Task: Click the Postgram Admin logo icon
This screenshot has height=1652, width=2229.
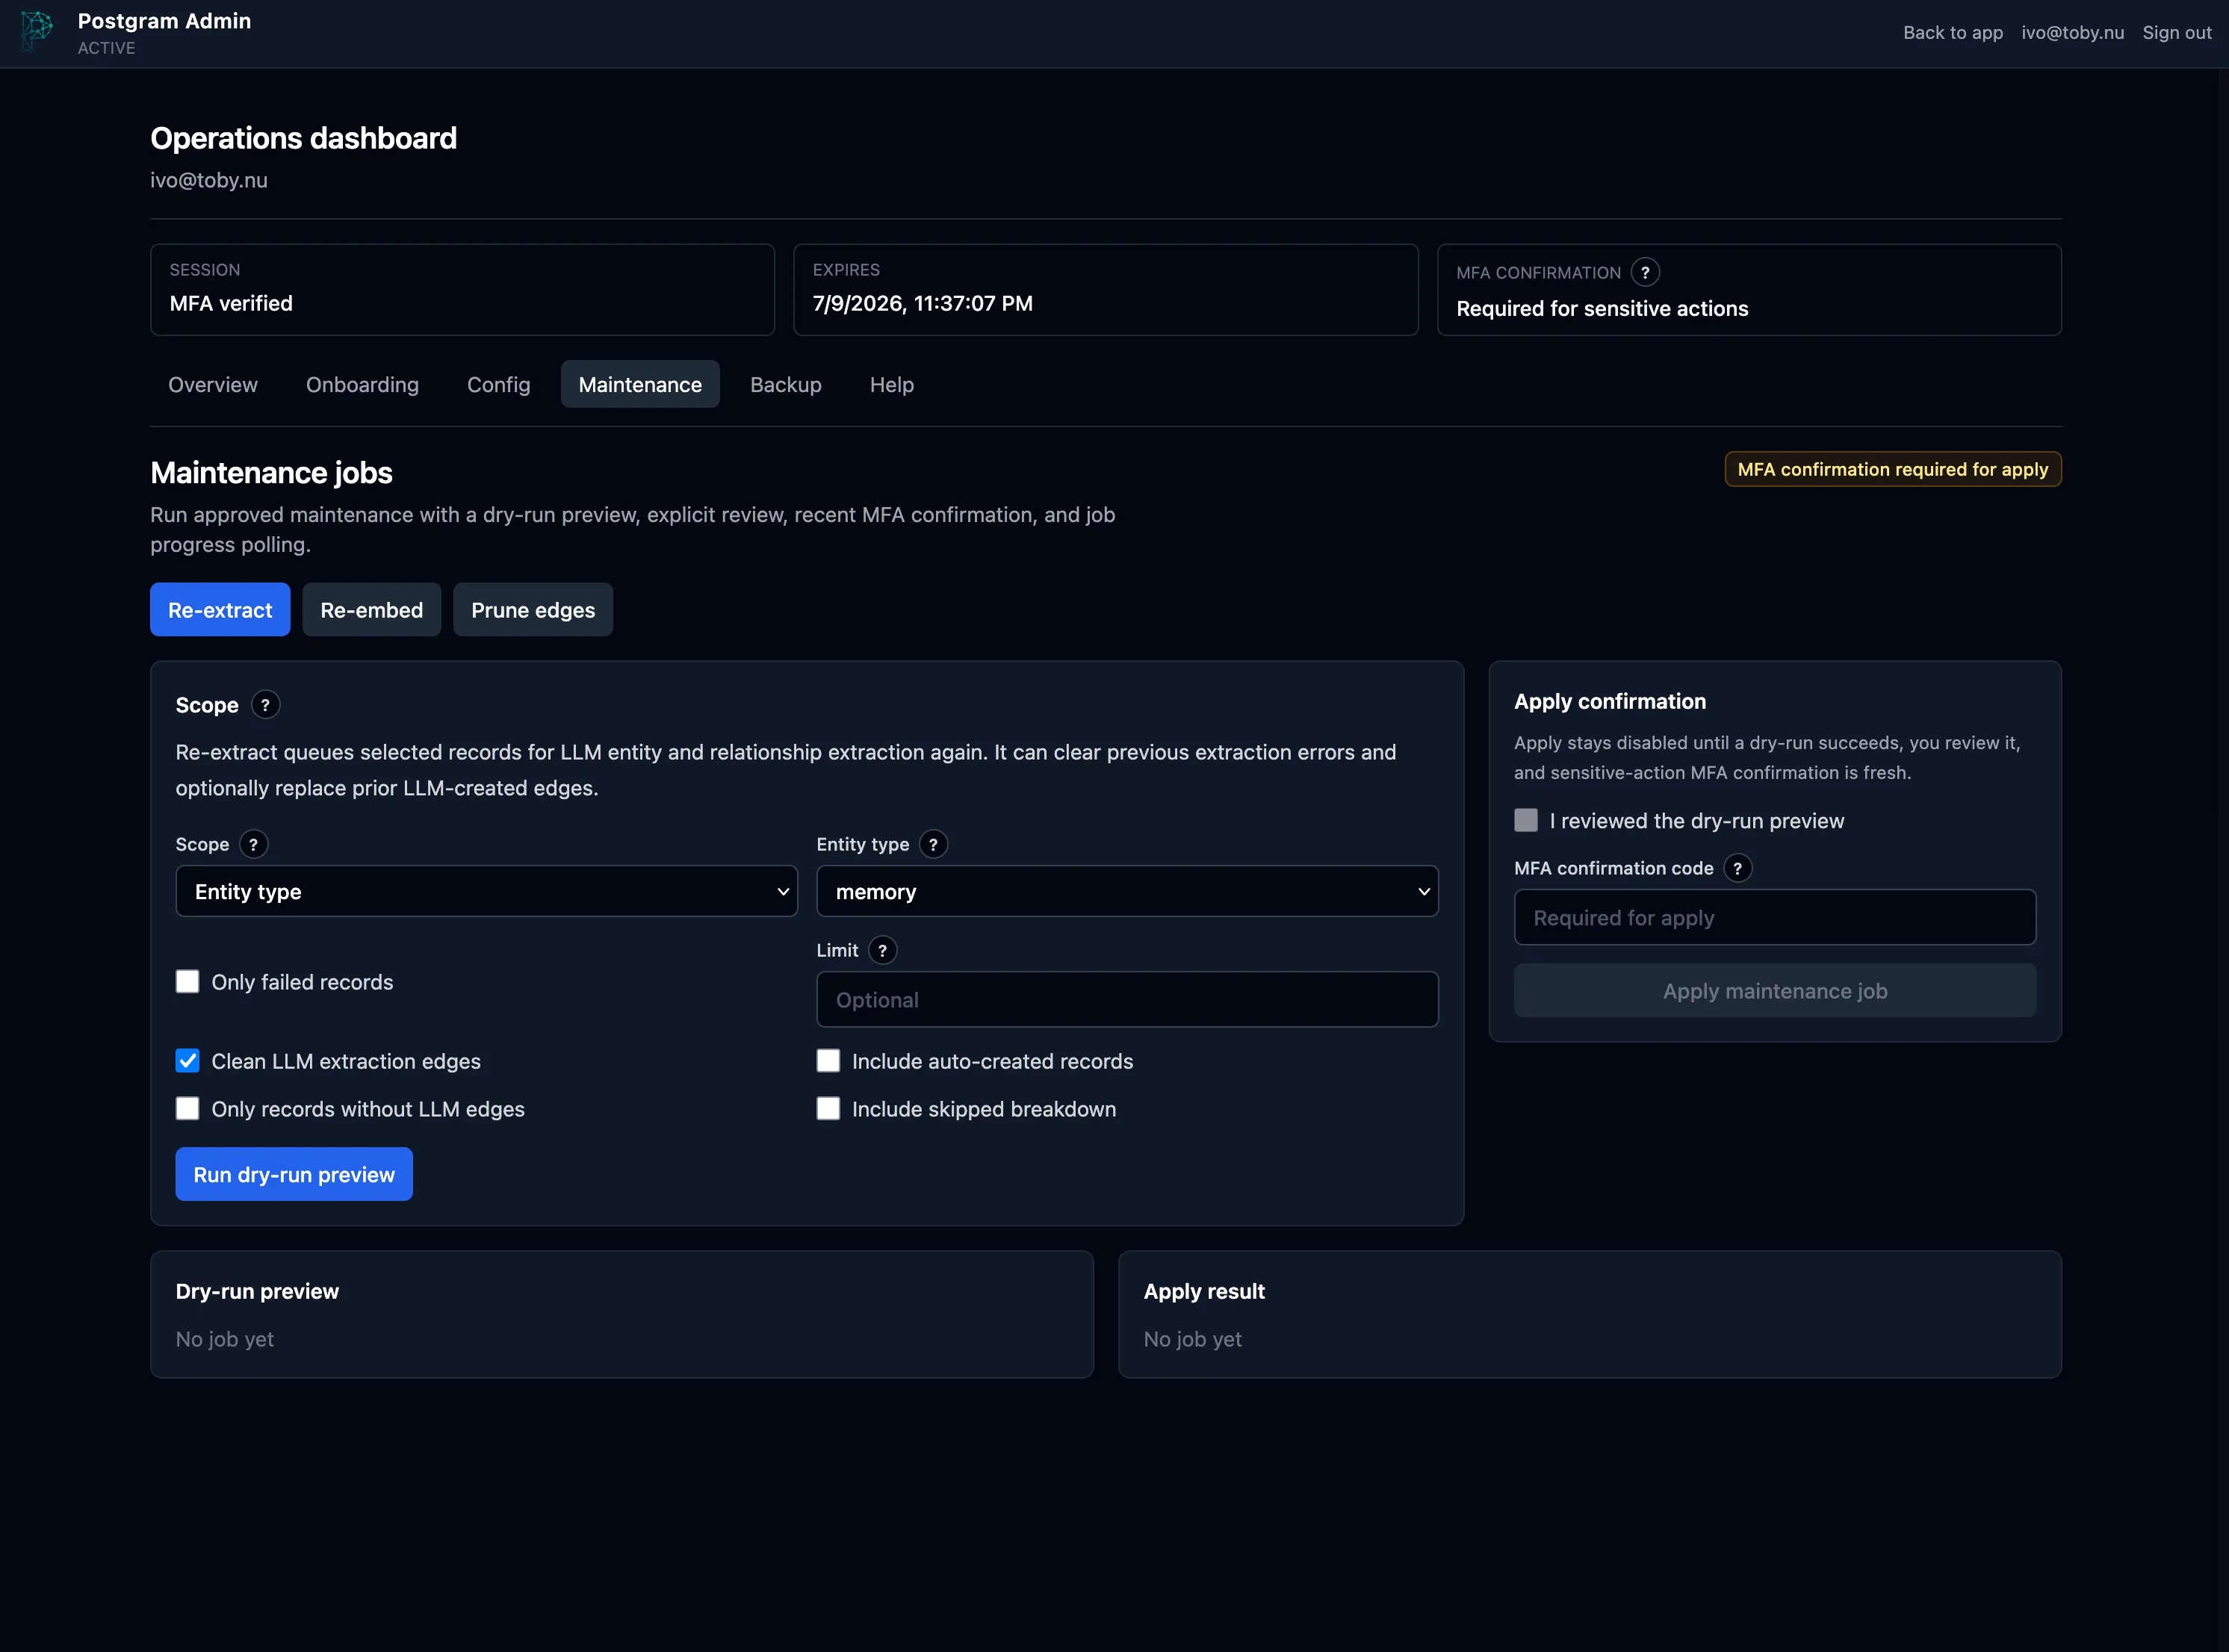Action: click(x=37, y=31)
